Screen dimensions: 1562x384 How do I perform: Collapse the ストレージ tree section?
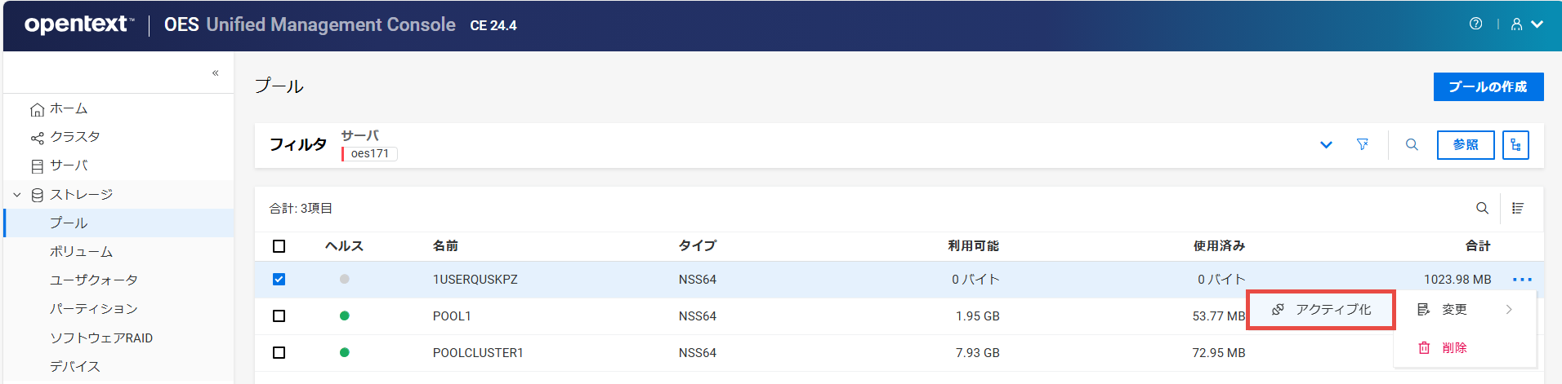tap(17, 195)
